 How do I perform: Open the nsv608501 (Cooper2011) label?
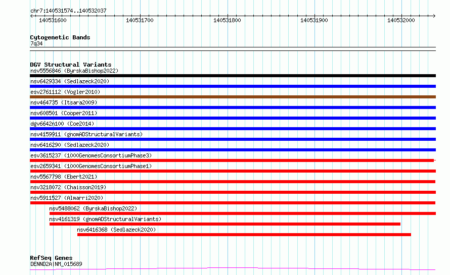coord(64,113)
